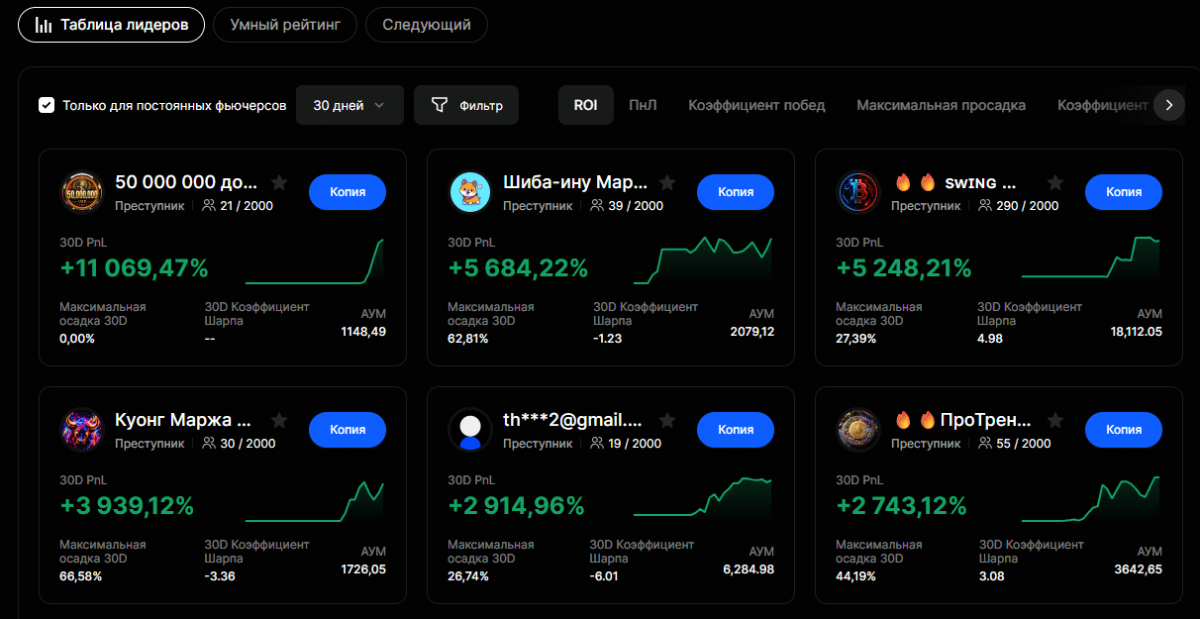Open Шиба-ину trader's Shiba avatar
1200x619 pixels.
click(x=470, y=192)
